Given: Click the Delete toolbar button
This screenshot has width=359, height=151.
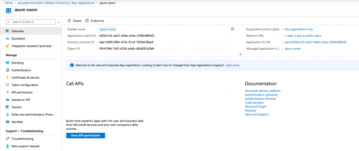Looking at the screenshot, I should 74,21.
